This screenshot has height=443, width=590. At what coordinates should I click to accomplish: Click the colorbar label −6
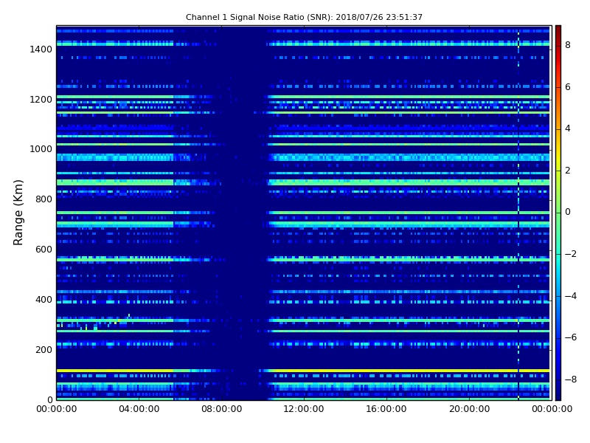click(571, 337)
